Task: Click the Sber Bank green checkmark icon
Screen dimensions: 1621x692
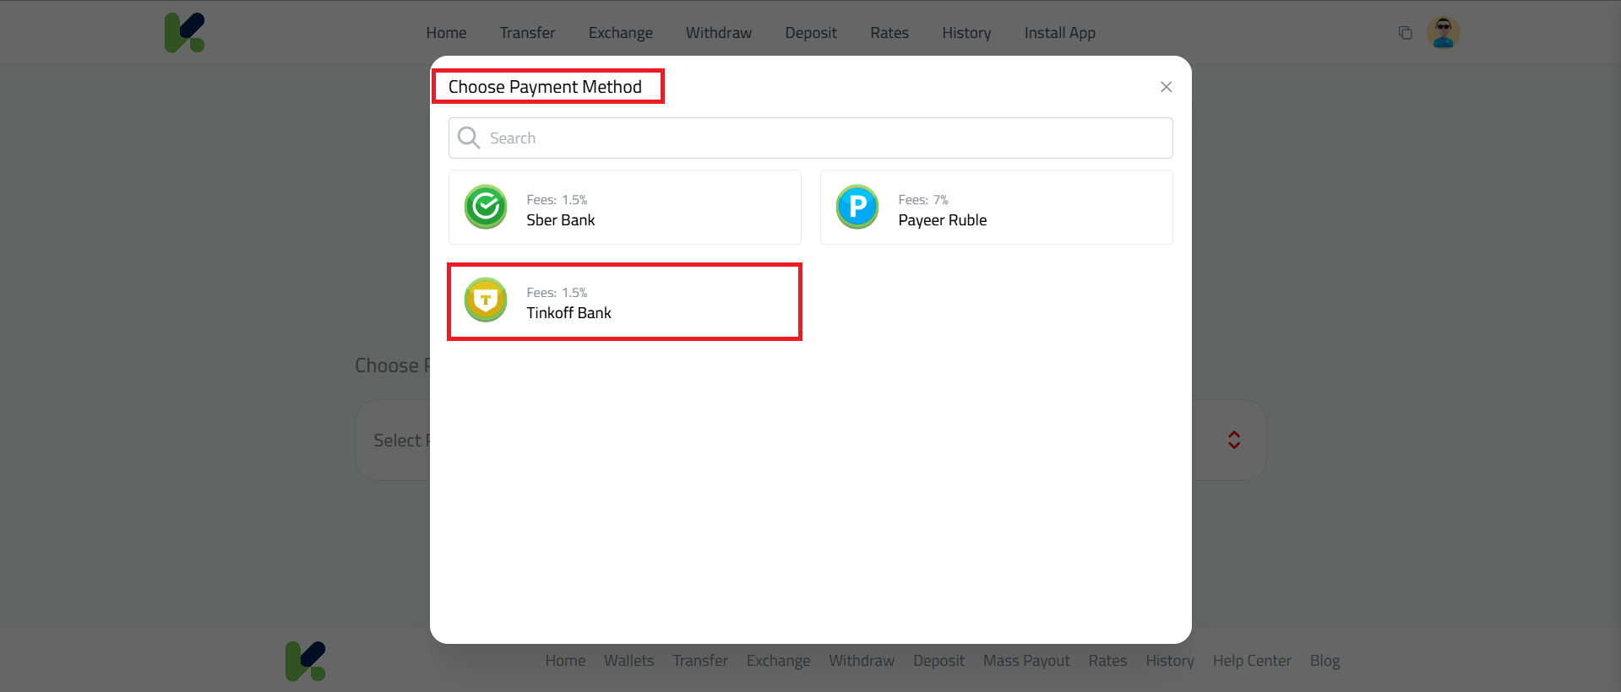Action: 486,207
